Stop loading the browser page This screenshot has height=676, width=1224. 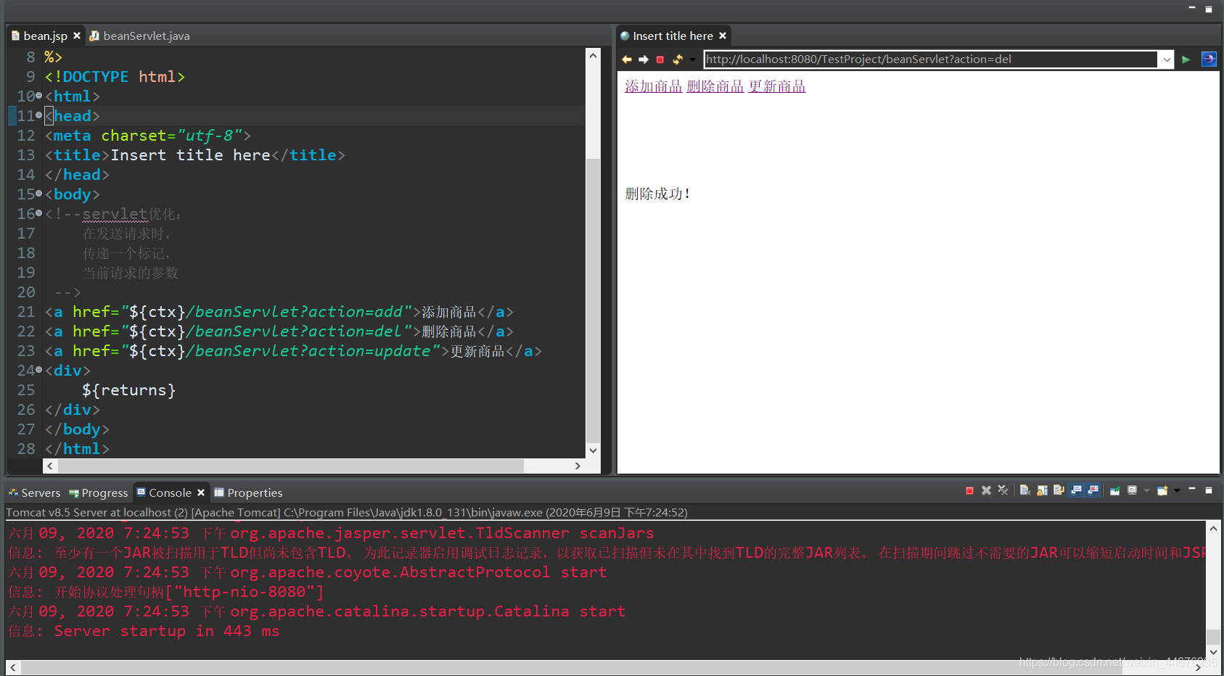660,59
